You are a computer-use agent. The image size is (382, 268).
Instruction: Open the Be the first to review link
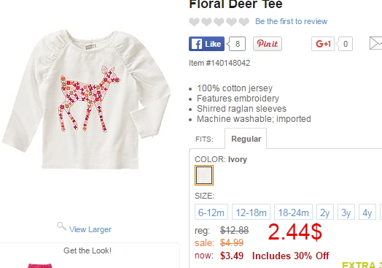click(291, 21)
